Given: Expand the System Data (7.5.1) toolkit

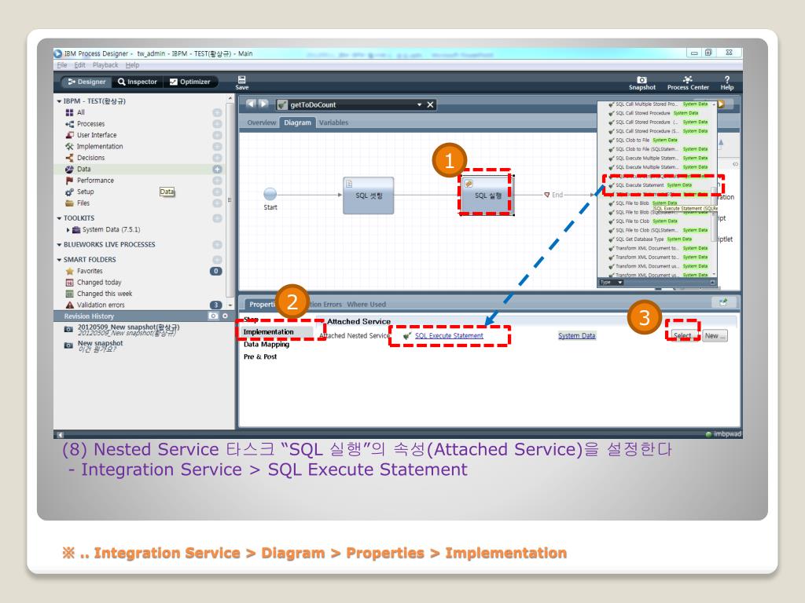Looking at the screenshot, I should [68, 229].
